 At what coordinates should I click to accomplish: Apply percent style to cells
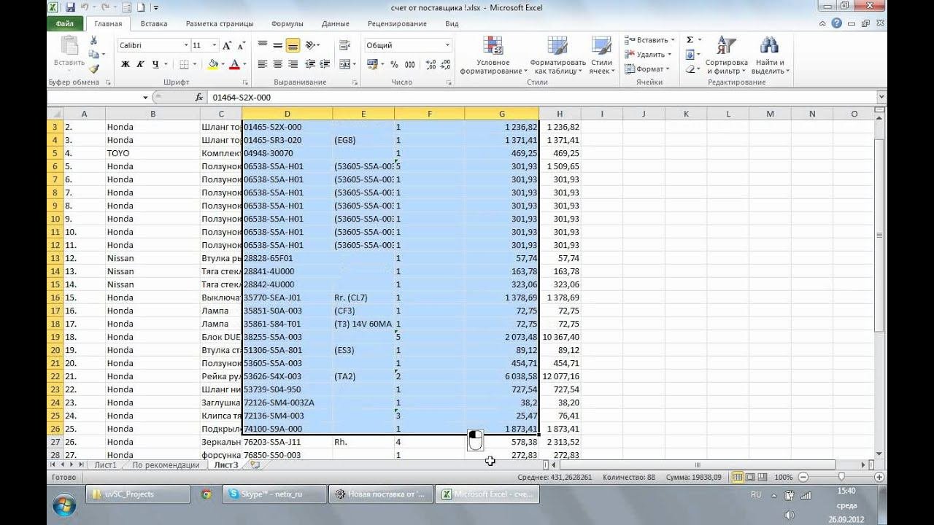(394, 64)
